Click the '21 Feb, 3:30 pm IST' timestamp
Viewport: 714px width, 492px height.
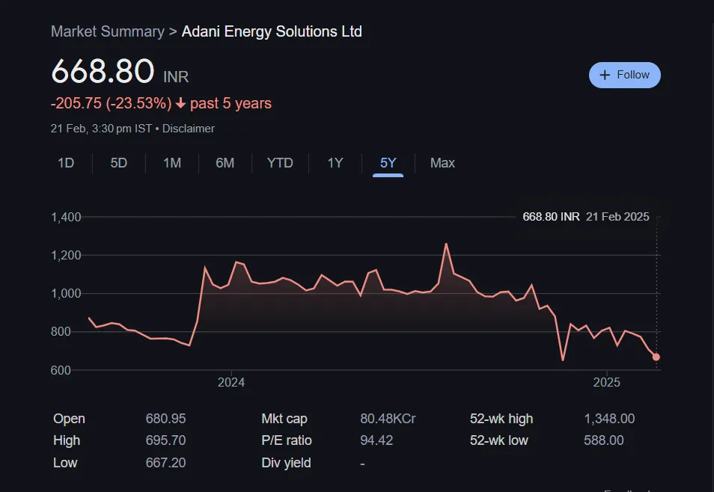click(x=101, y=129)
